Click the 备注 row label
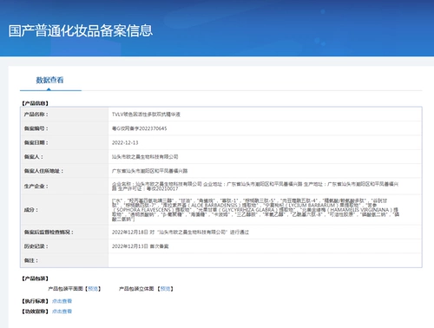Screen dimensions: 434x328 (x=31, y=260)
